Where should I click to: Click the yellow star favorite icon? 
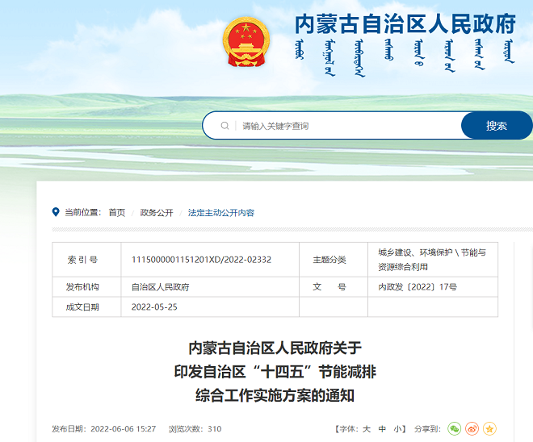(489, 429)
